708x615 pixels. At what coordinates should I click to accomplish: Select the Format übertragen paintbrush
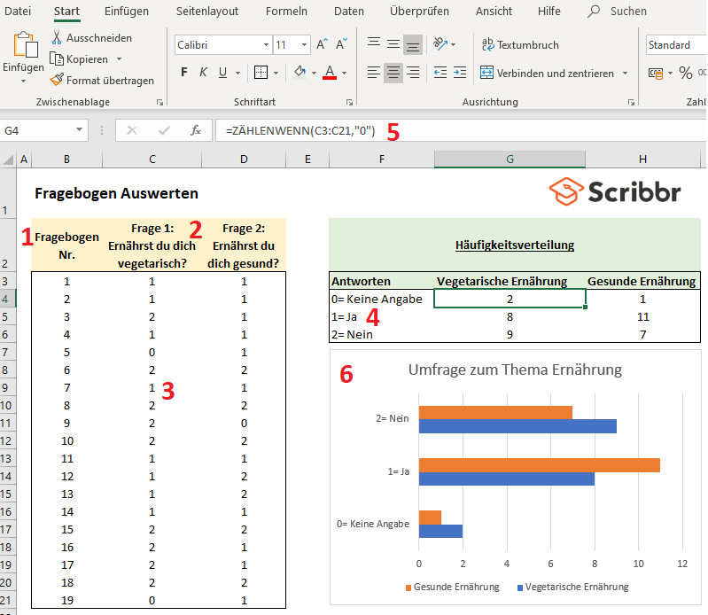tap(58, 80)
